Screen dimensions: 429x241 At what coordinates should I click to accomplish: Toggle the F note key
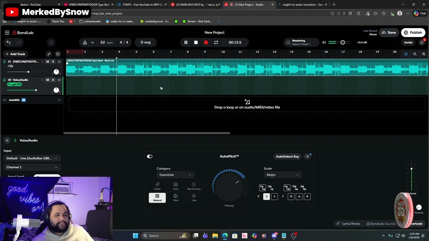(283, 196)
